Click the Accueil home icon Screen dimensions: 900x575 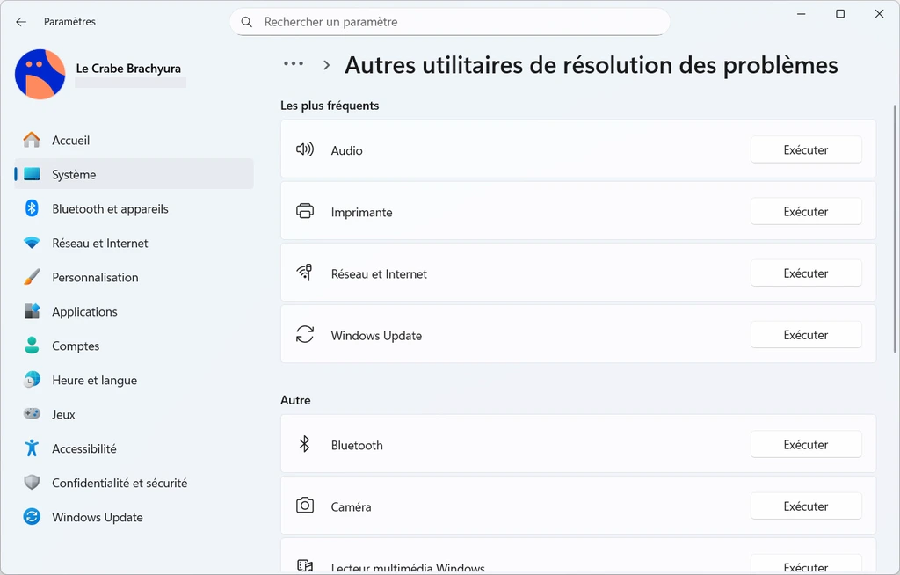[32, 141]
